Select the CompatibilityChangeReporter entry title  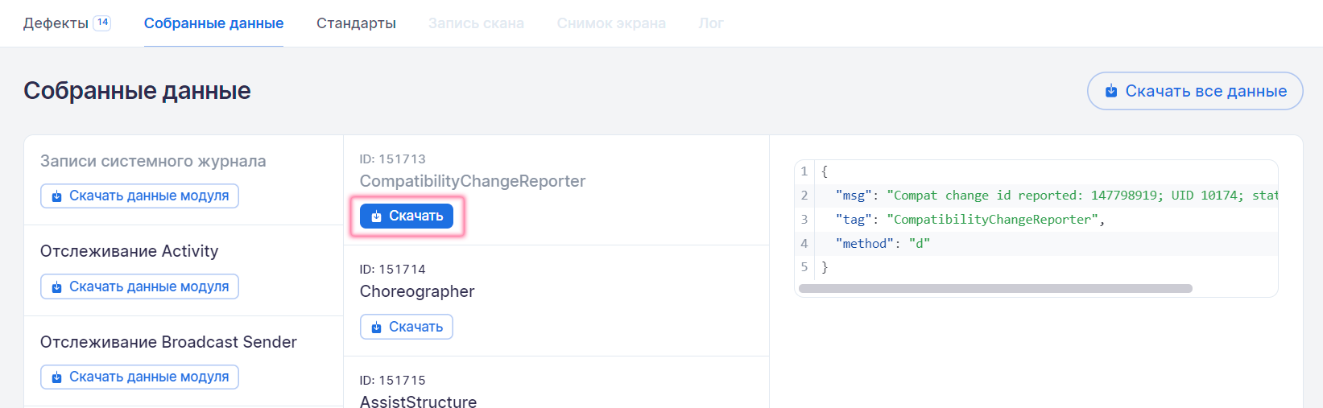coord(473,181)
